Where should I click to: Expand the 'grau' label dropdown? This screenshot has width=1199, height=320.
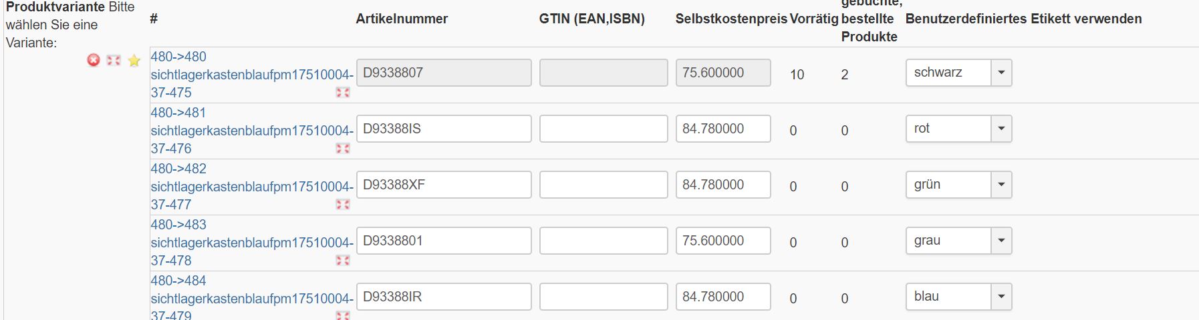click(1001, 241)
